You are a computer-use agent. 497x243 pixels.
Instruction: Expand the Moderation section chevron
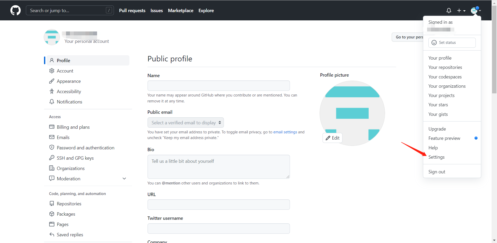pos(124,179)
